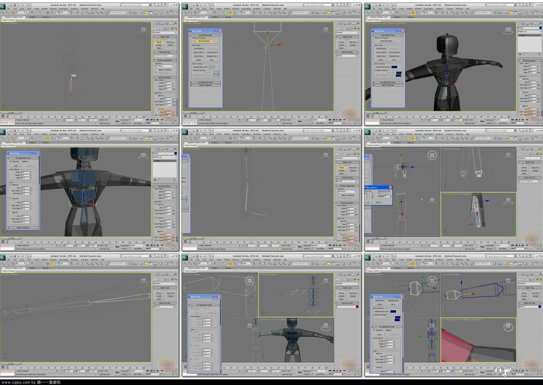Click Cancel in the Bone Mirror dialog

coord(378,202)
